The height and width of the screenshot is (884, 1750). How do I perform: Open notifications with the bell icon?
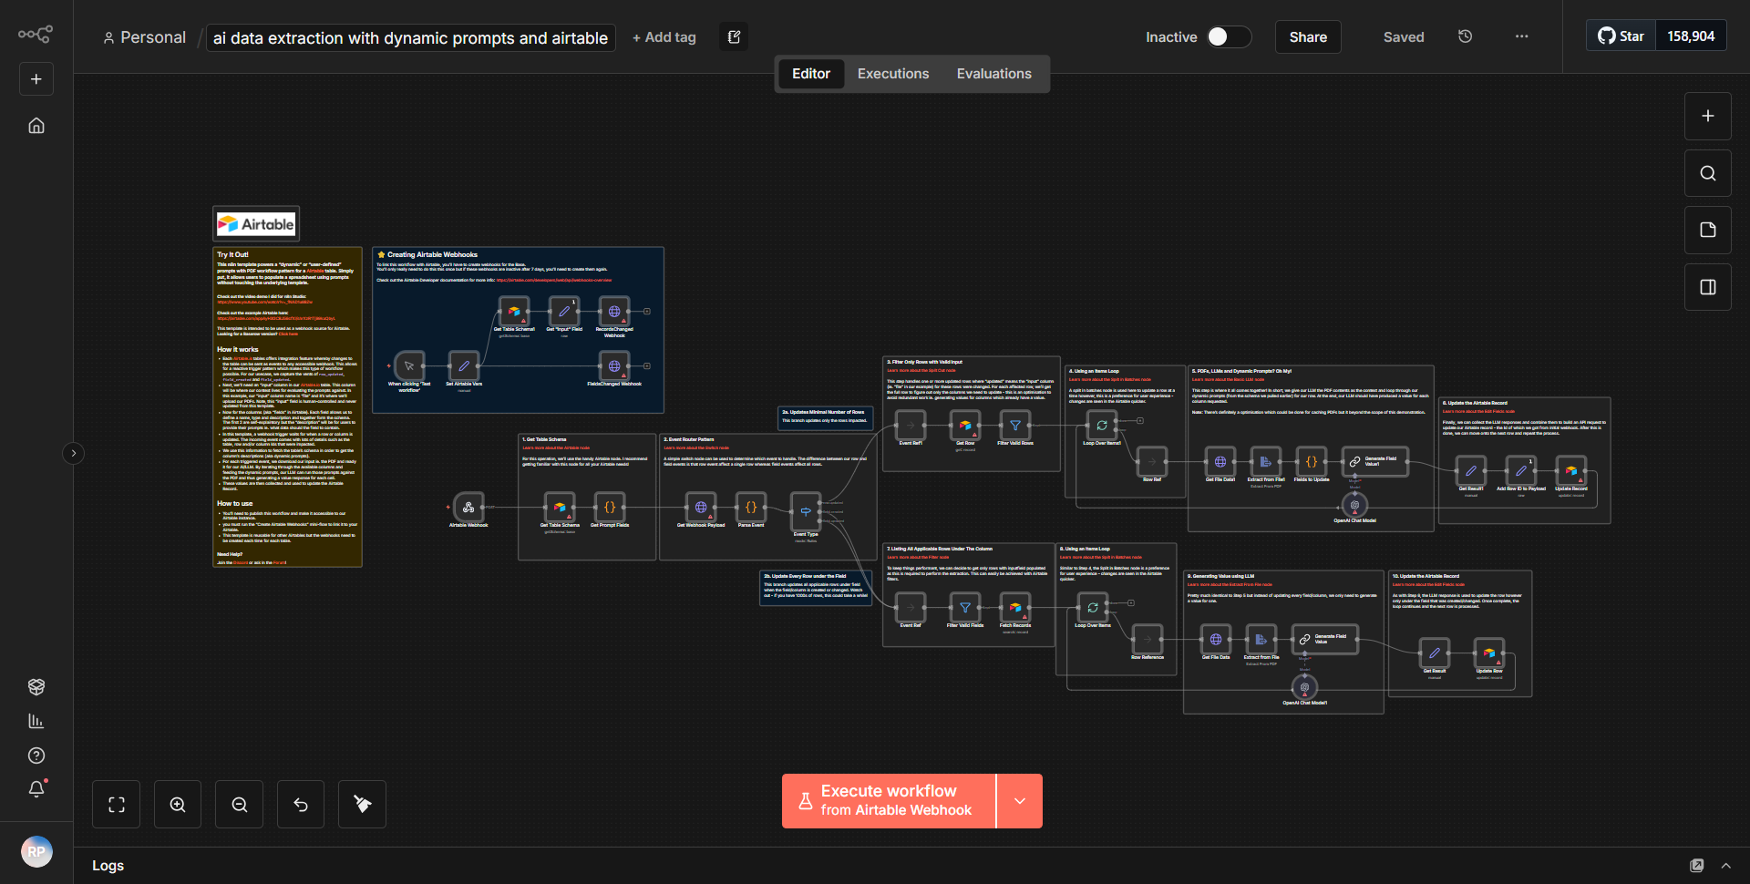tap(36, 789)
